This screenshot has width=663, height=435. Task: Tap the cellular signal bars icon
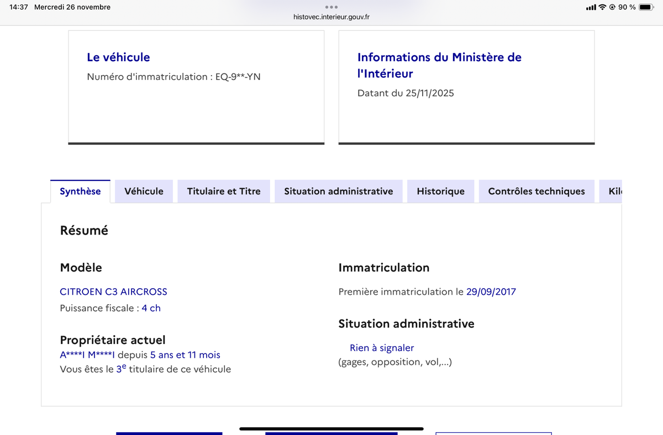point(591,7)
